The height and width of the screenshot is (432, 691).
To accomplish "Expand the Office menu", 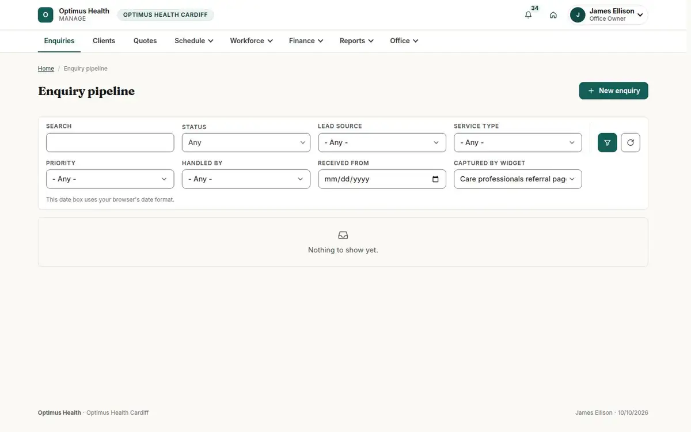I will click(404, 41).
